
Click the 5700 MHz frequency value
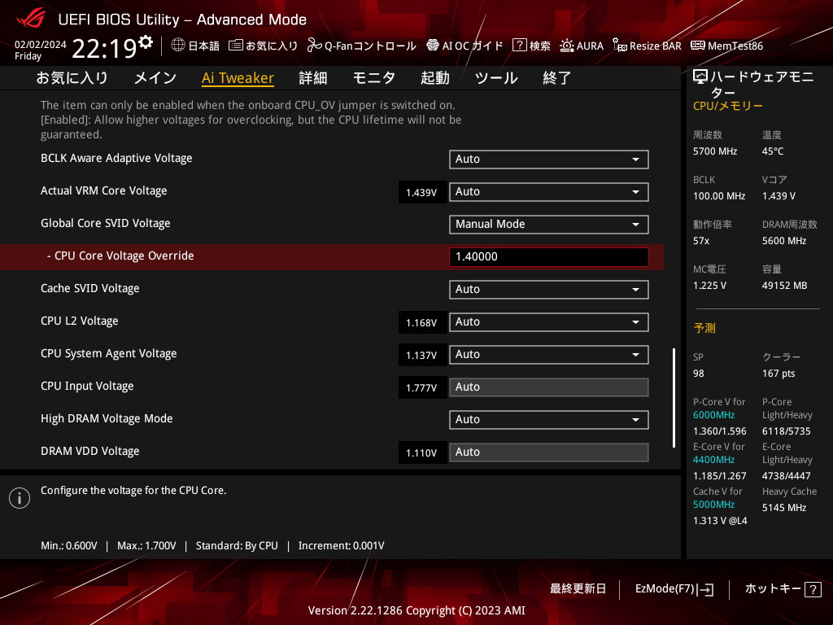click(714, 151)
